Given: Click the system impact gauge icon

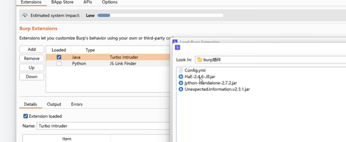Looking at the screenshot, I should 25,16.
